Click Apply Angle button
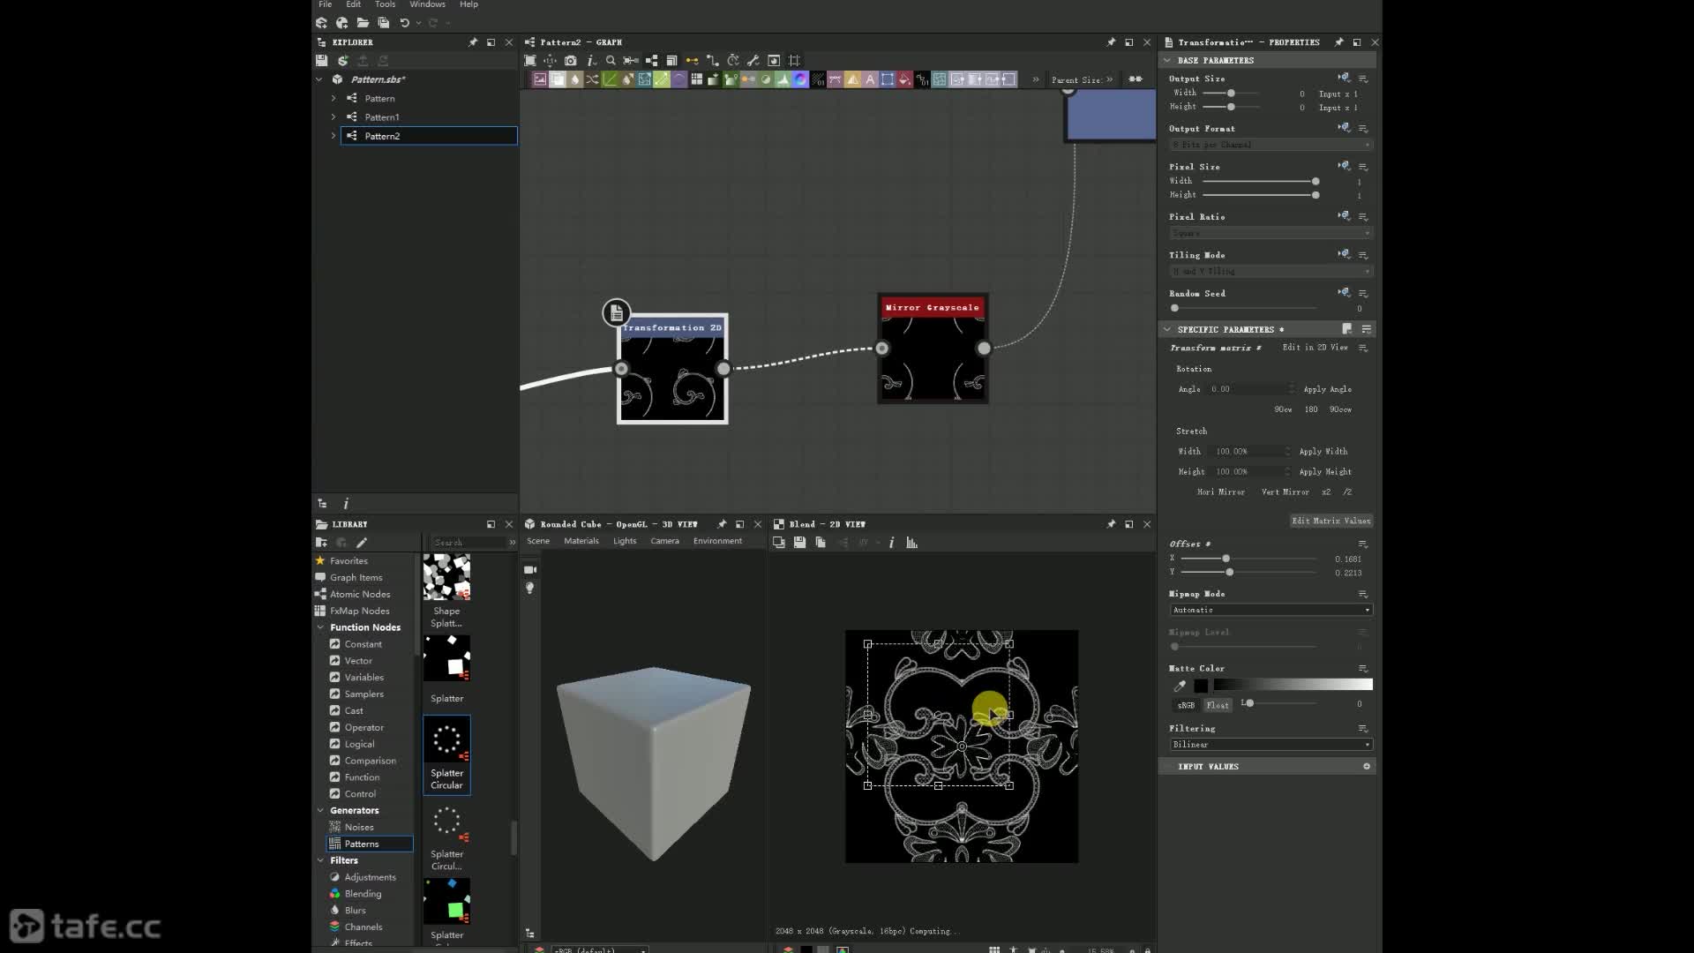Screen dimensions: 1694x953 click(1327, 389)
